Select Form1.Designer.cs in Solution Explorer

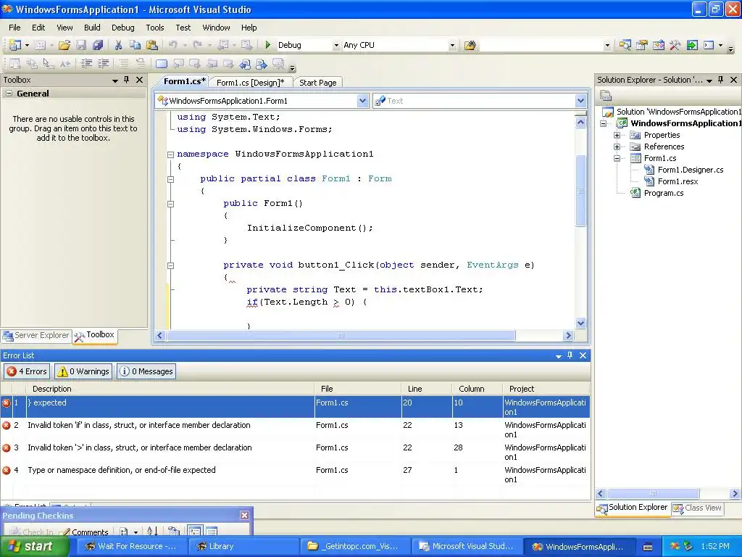pos(691,170)
